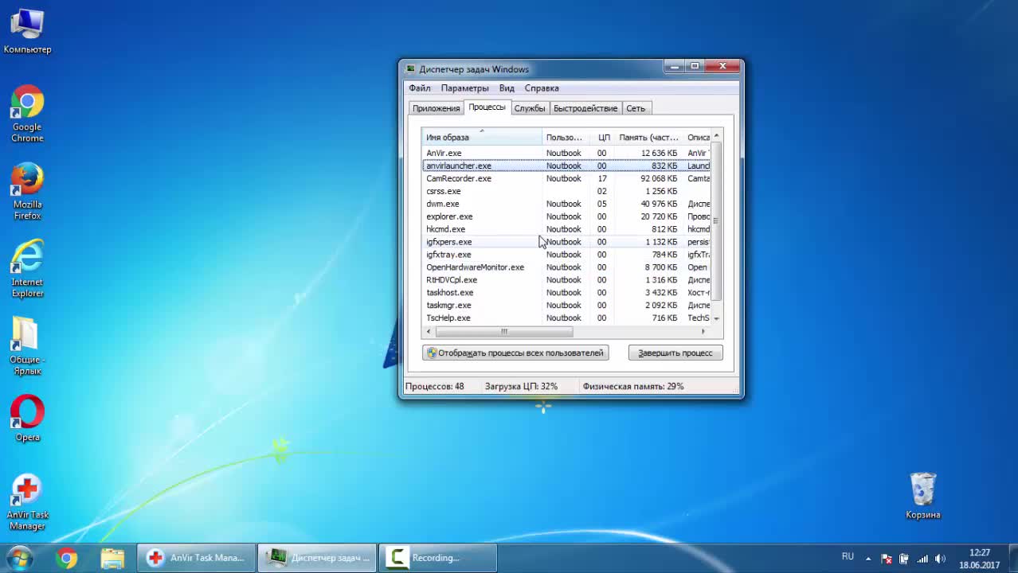The image size is (1018, 573).
Task: Select igfxpers.exe process row
Action: [x=566, y=242]
